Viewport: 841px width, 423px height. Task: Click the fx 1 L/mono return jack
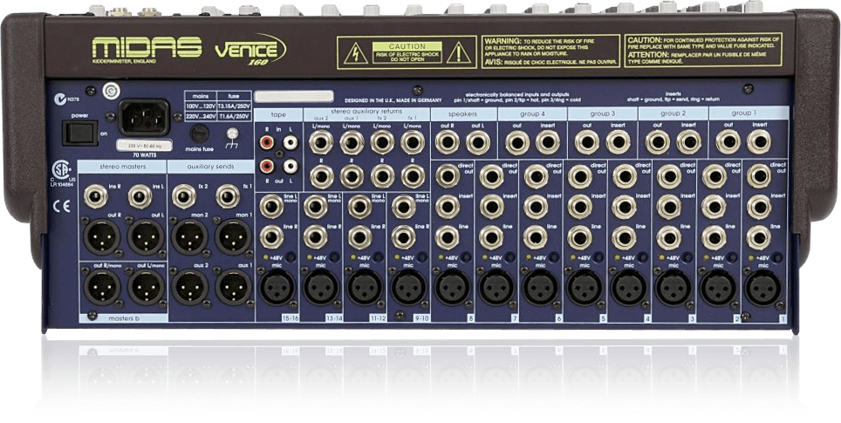[x=413, y=142]
